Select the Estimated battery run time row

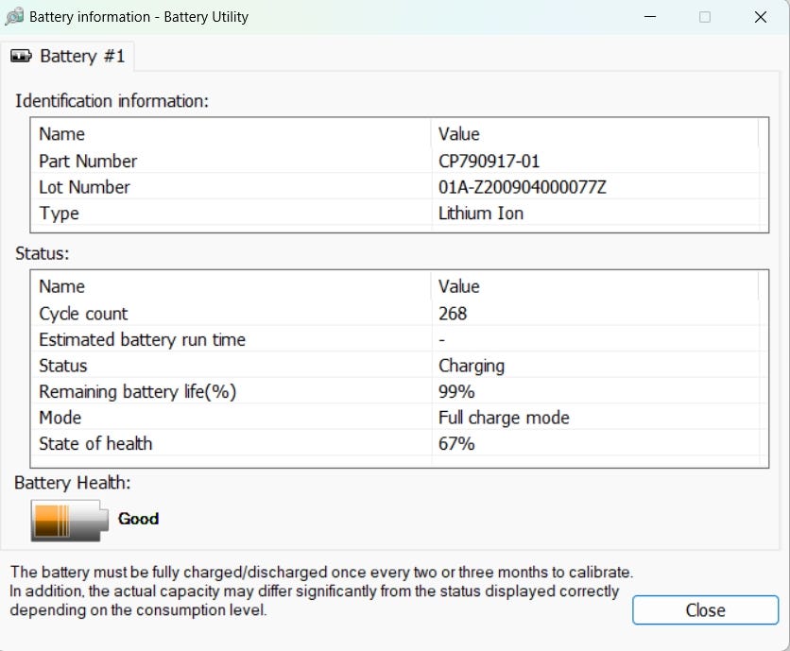[x=142, y=339]
